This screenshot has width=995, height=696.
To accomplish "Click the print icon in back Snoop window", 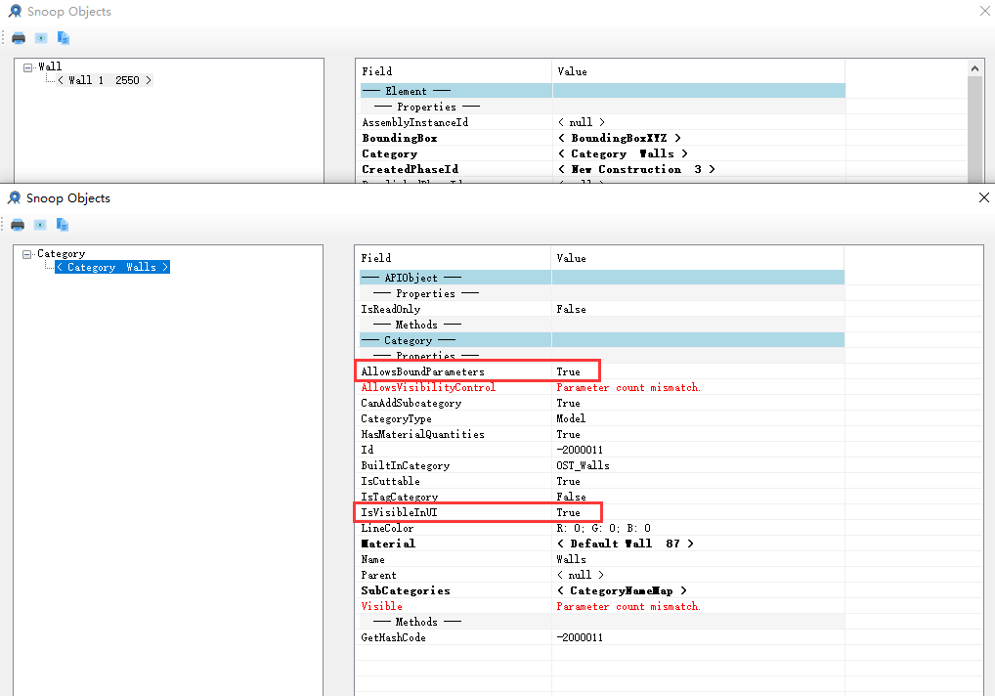I will coord(19,38).
